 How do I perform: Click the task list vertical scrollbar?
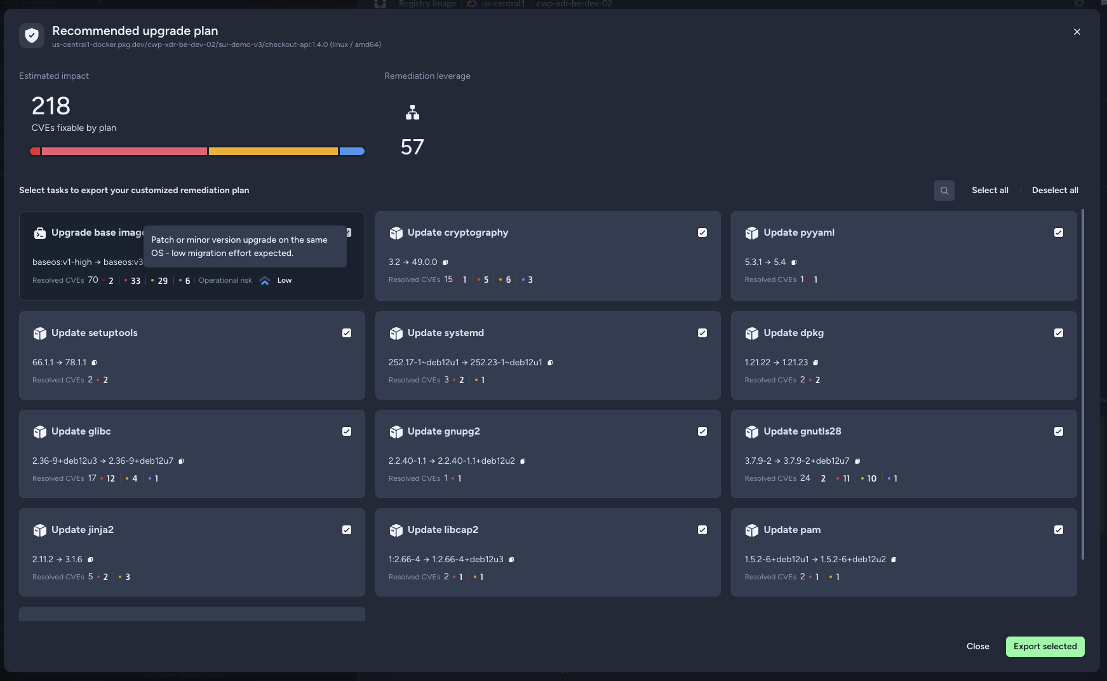click(x=1084, y=384)
